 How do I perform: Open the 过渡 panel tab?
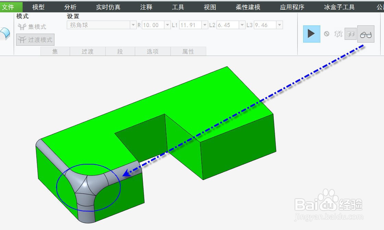pos(88,51)
